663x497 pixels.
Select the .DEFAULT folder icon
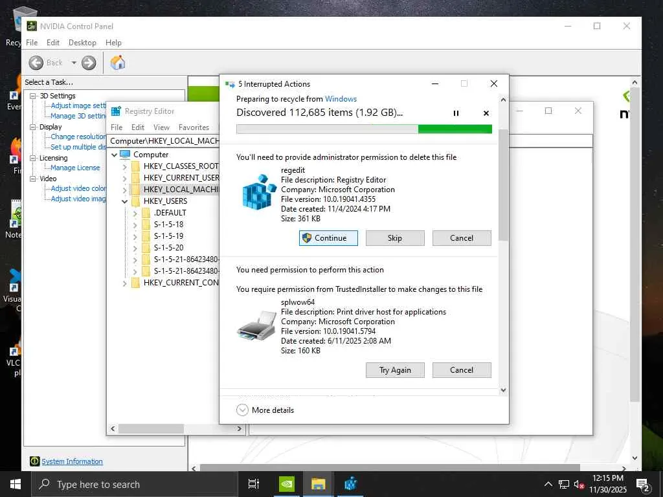(146, 212)
